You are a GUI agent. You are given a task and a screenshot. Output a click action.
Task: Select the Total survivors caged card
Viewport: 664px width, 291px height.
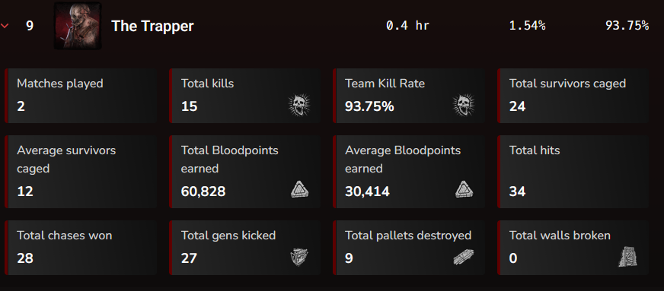click(x=573, y=96)
